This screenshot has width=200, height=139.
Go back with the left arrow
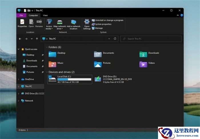[x=20, y=39]
